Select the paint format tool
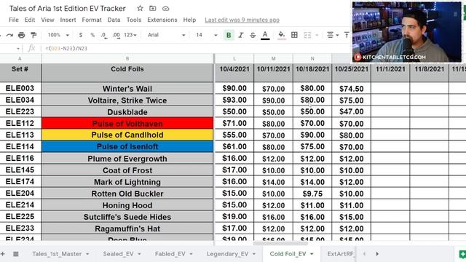The image size is (466, 262). coord(33,35)
